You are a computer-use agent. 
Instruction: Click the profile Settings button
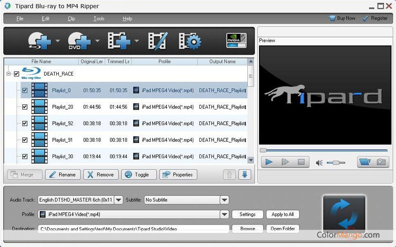(x=248, y=215)
